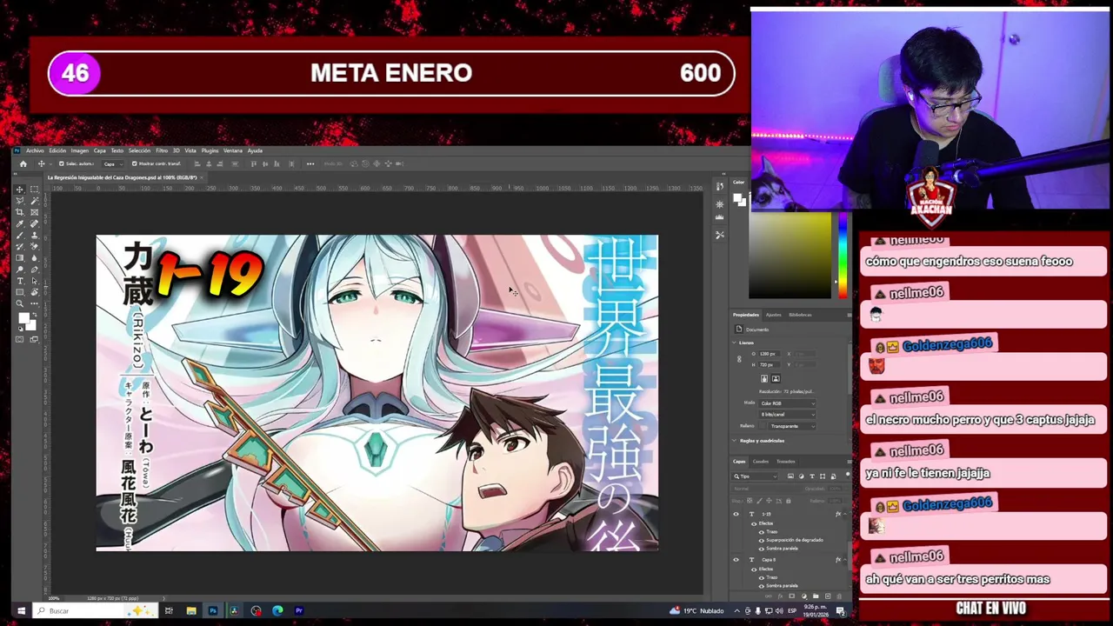Click the layer styles fx button at Layers panel bottom
Screen dimensions: 1113x626
(780, 596)
